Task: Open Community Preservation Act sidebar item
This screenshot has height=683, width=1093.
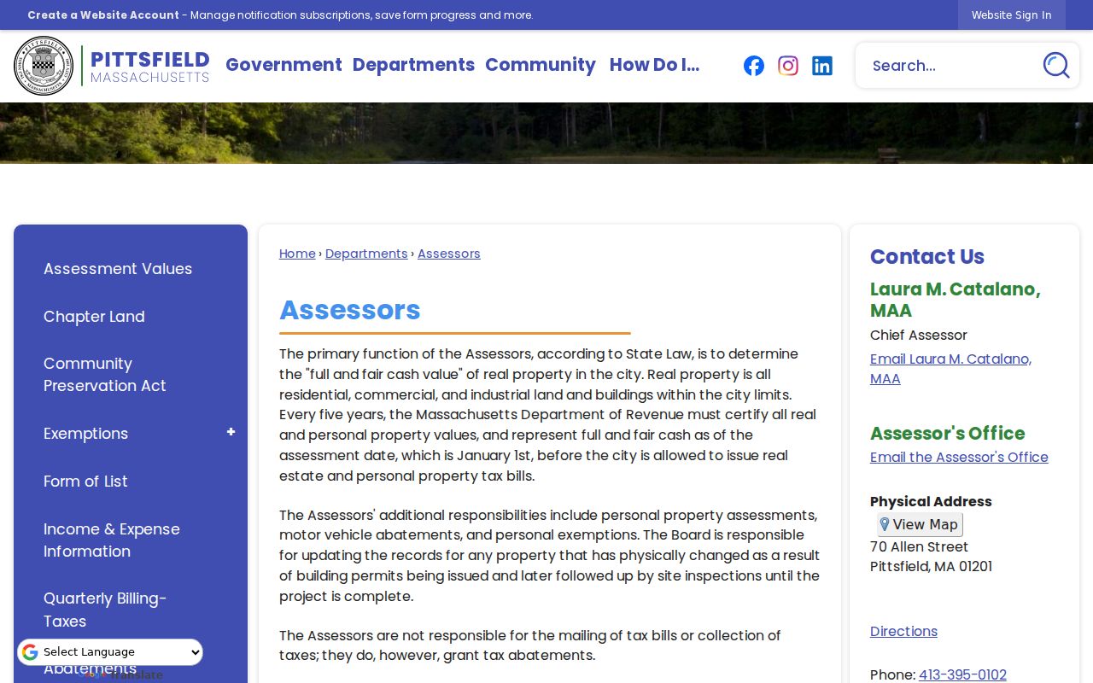Action: (x=105, y=375)
